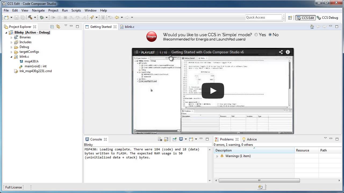Click the Problems horizontal scrollbar
Screen dimensions: 344x193
click(259, 180)
